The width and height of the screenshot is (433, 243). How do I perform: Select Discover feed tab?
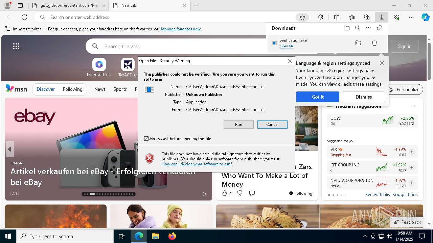46,89
